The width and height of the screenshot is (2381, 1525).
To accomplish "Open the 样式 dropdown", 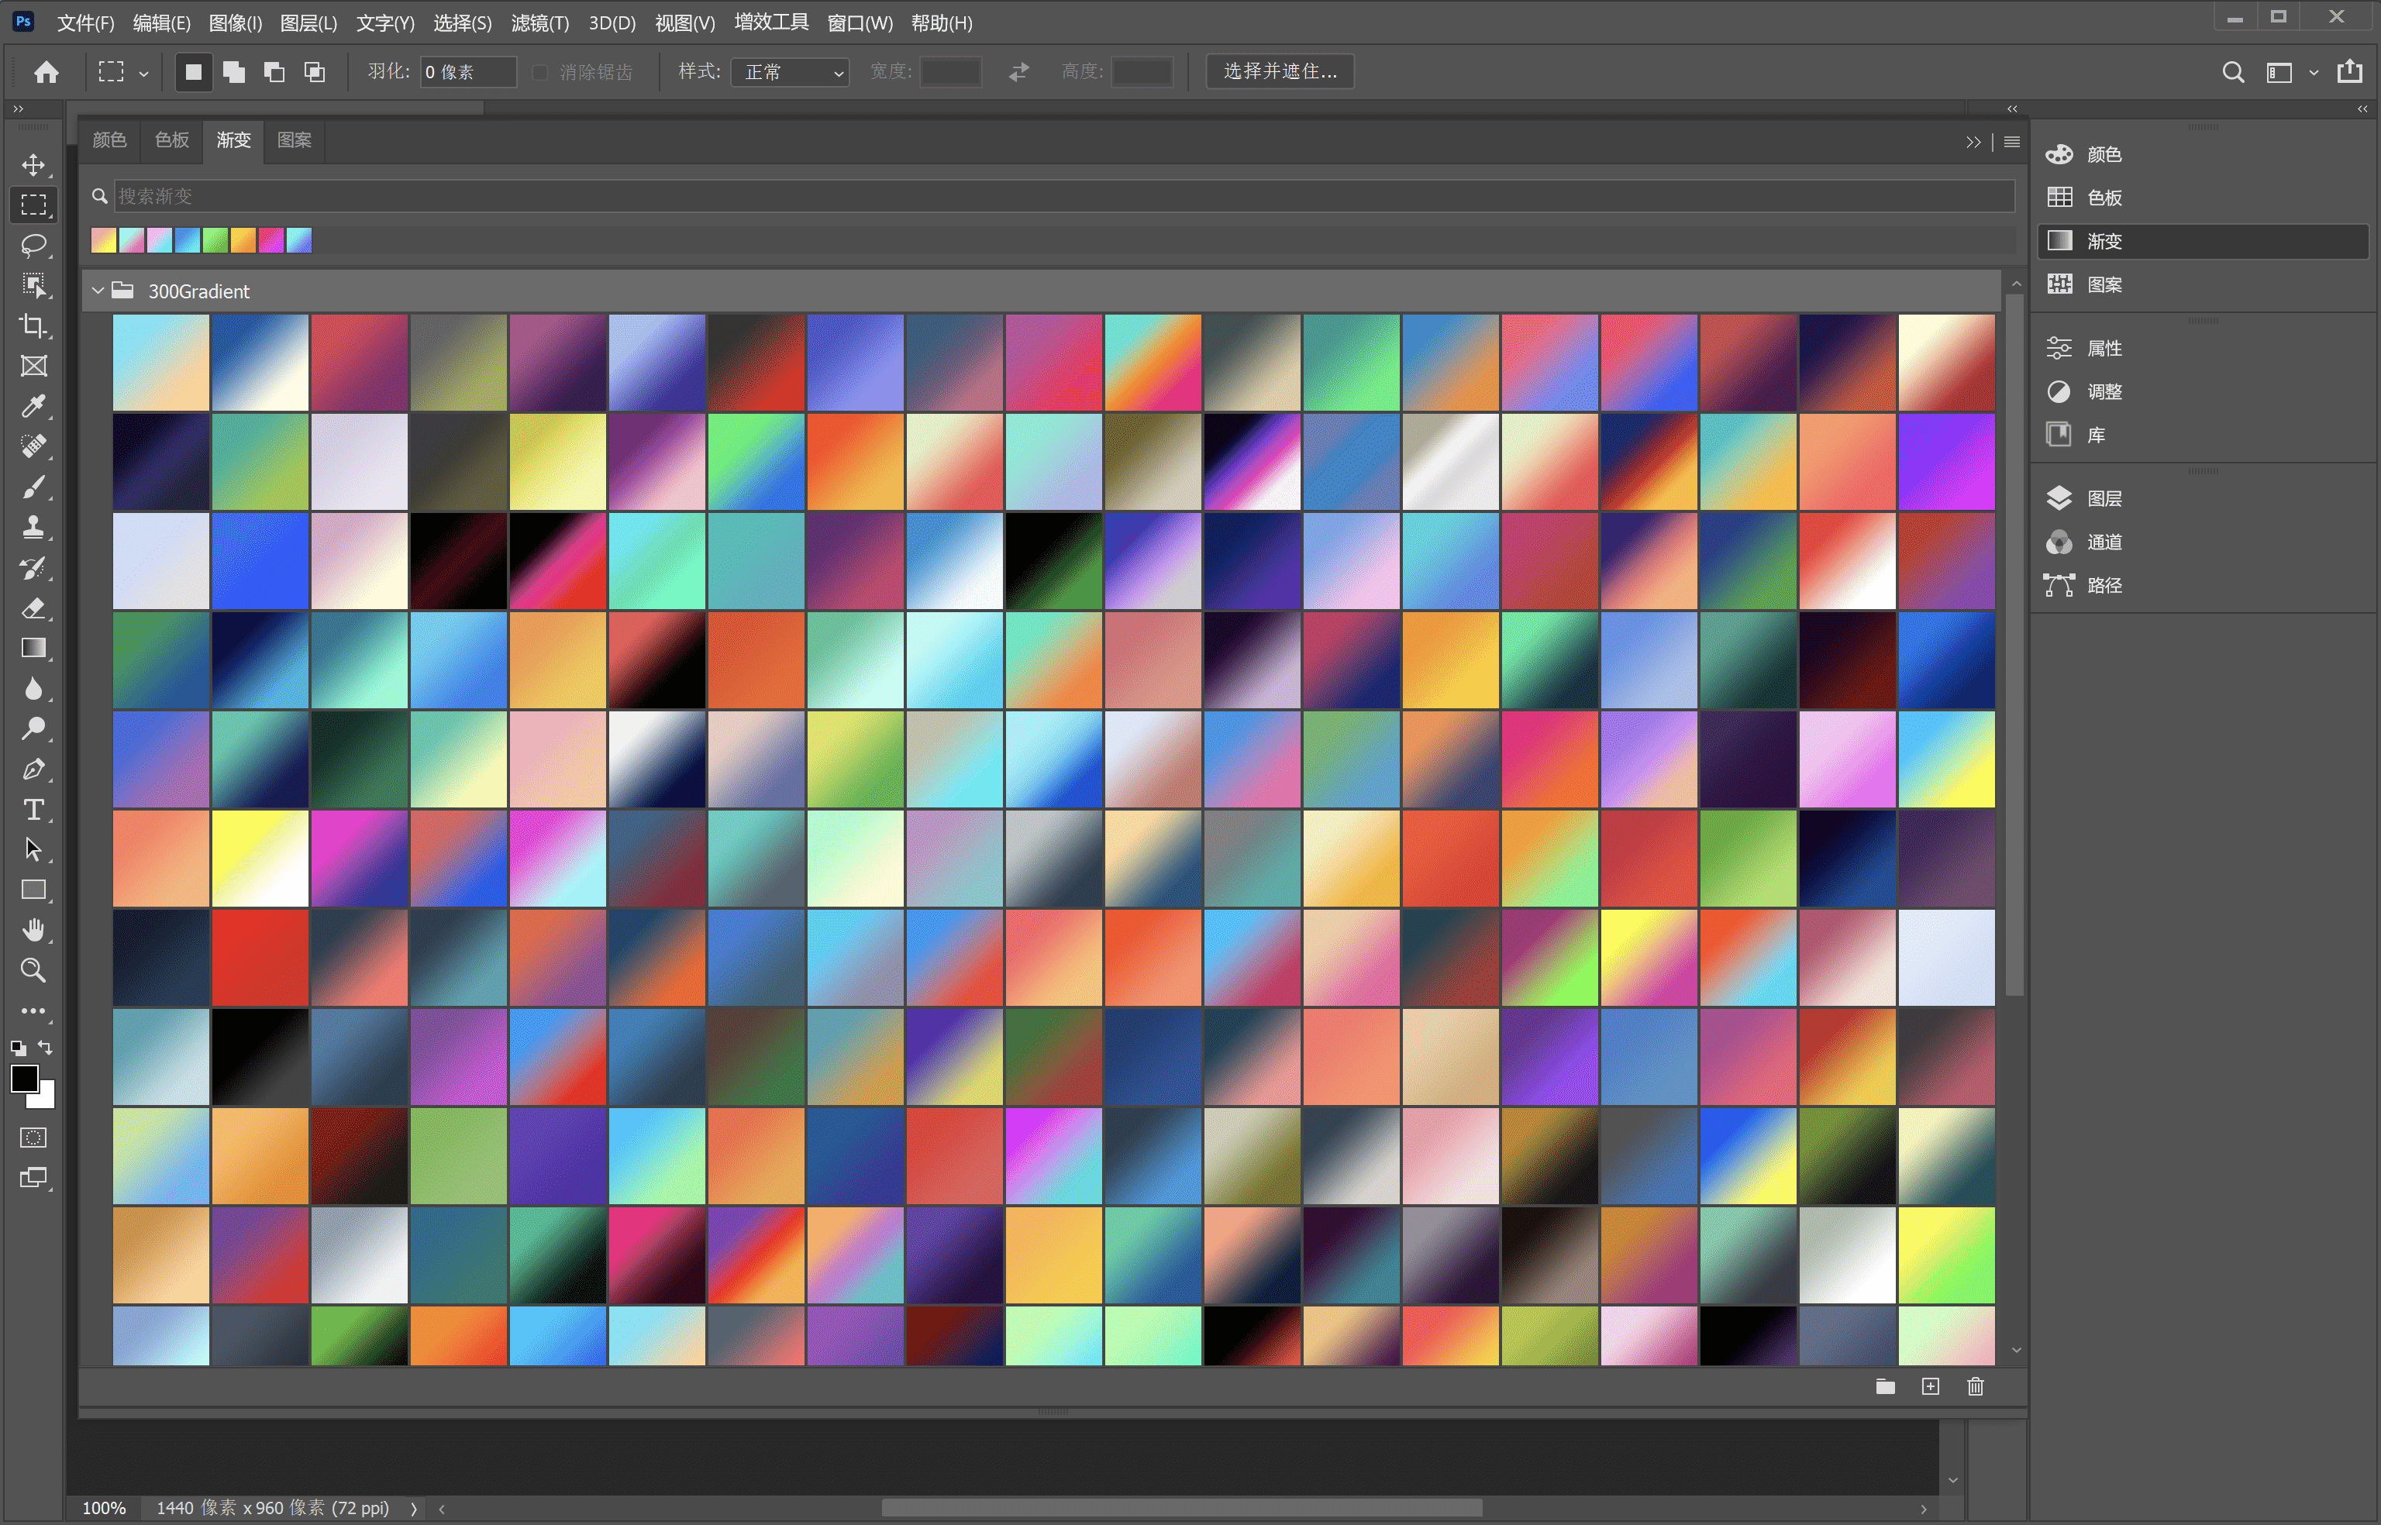I will [789, 71].
